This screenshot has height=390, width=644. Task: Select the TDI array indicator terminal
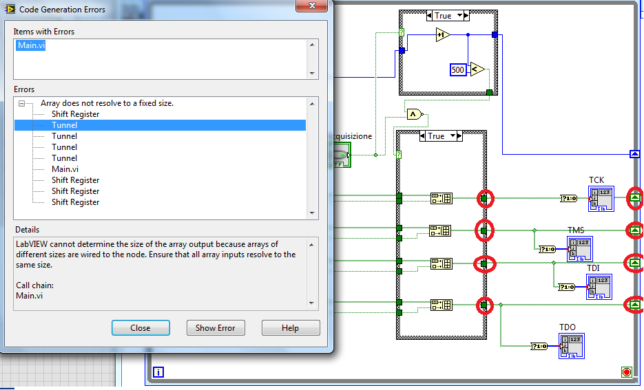(599, 285)
